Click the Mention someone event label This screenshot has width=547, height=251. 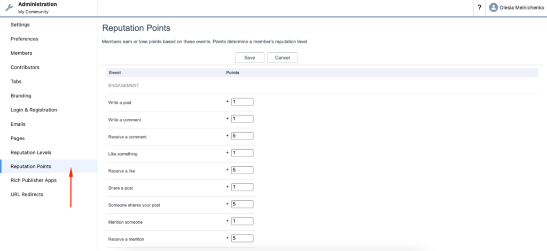125,222
